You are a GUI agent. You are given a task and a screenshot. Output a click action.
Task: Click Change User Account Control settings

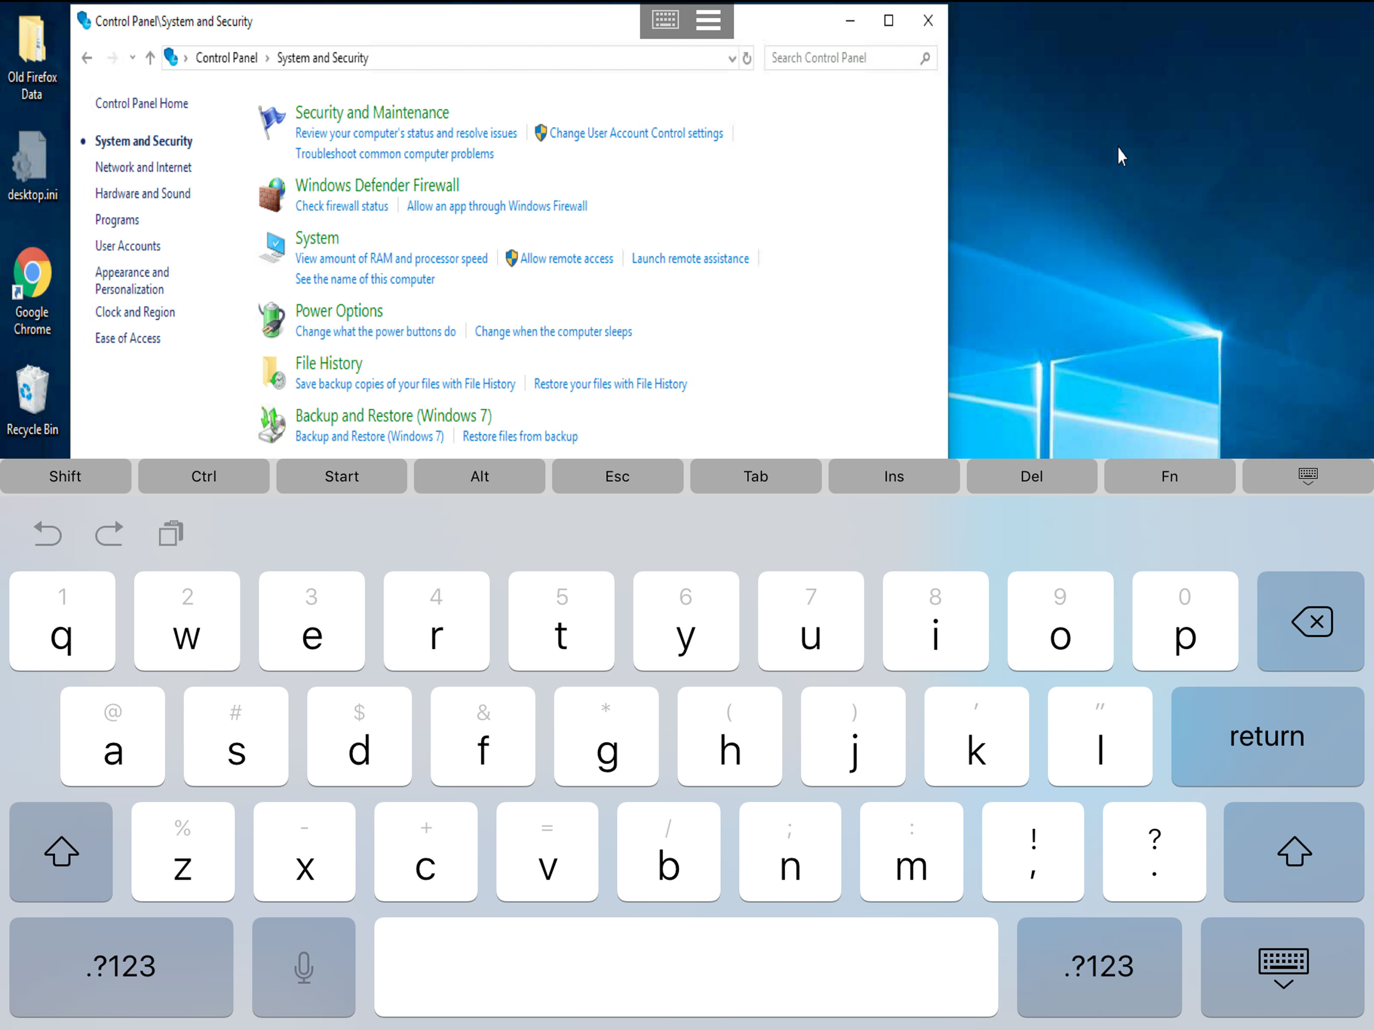point(636,133)
